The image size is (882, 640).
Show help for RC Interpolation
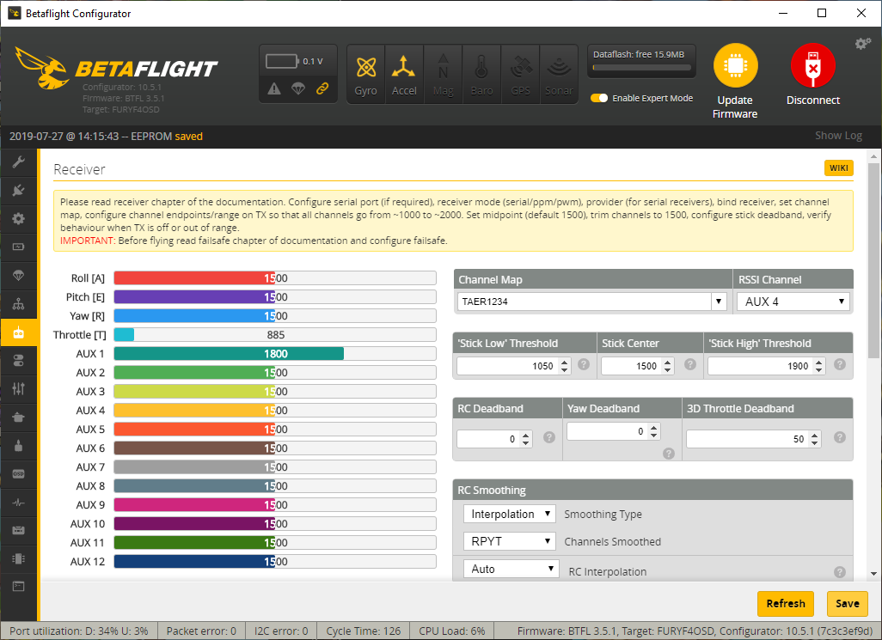[x=840, y=572]
